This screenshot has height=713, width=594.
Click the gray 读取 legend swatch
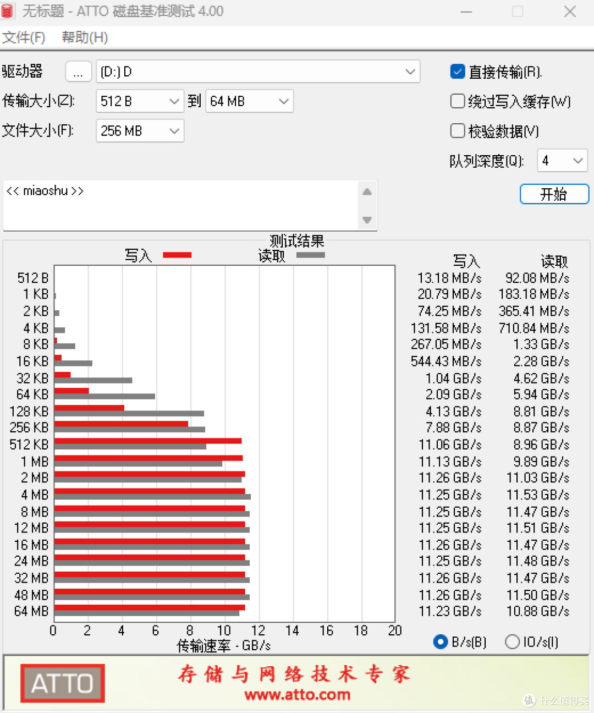311,255
